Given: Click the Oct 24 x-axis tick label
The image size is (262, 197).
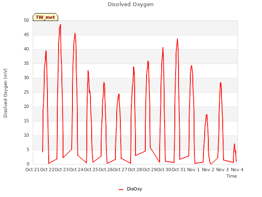Looking at the screenshot, I should 77,170.
